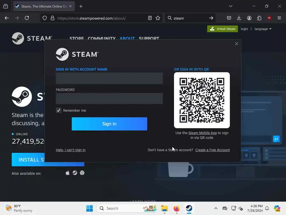
Task: Click the sync error tray icon with the x
Action: [241, 208]
